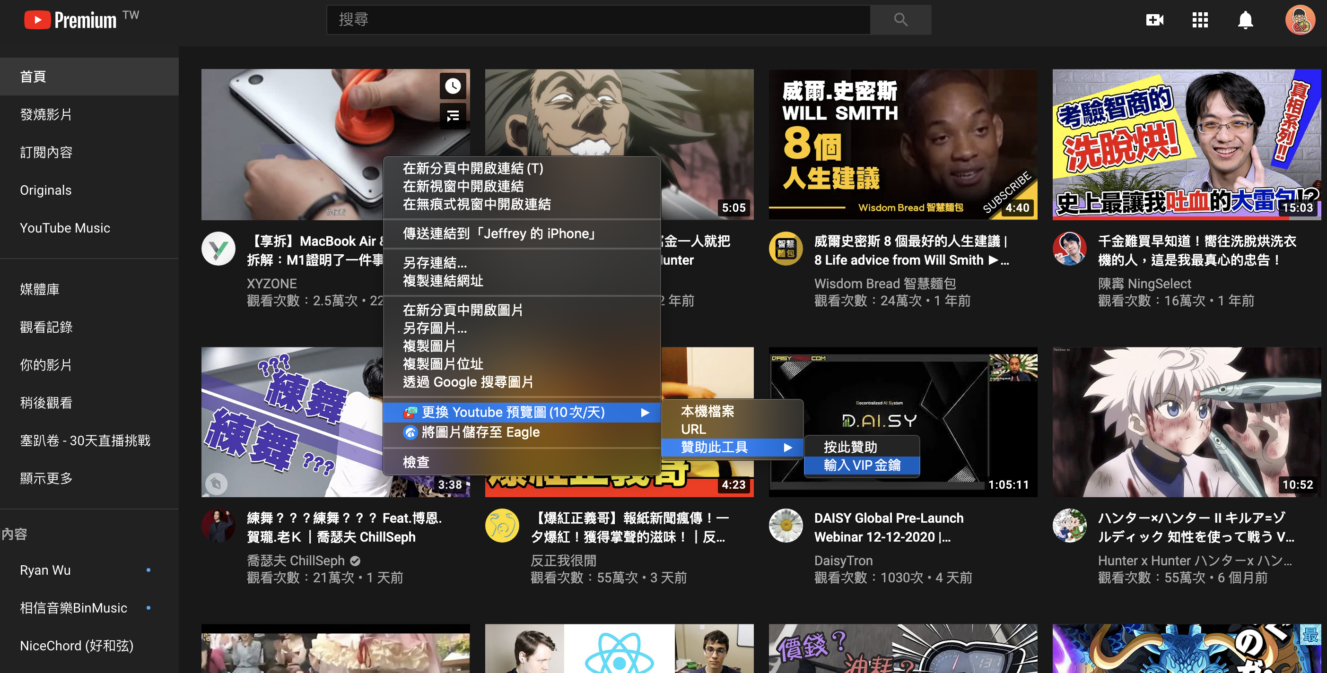Select 在新分頁中開啟圖片

tap(522, 311)
